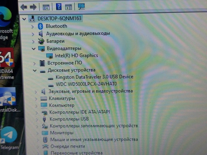Screen dimensions: 207x155
Task: Expand Аудиовходы и аудиовыходы category
Action: 33,34
